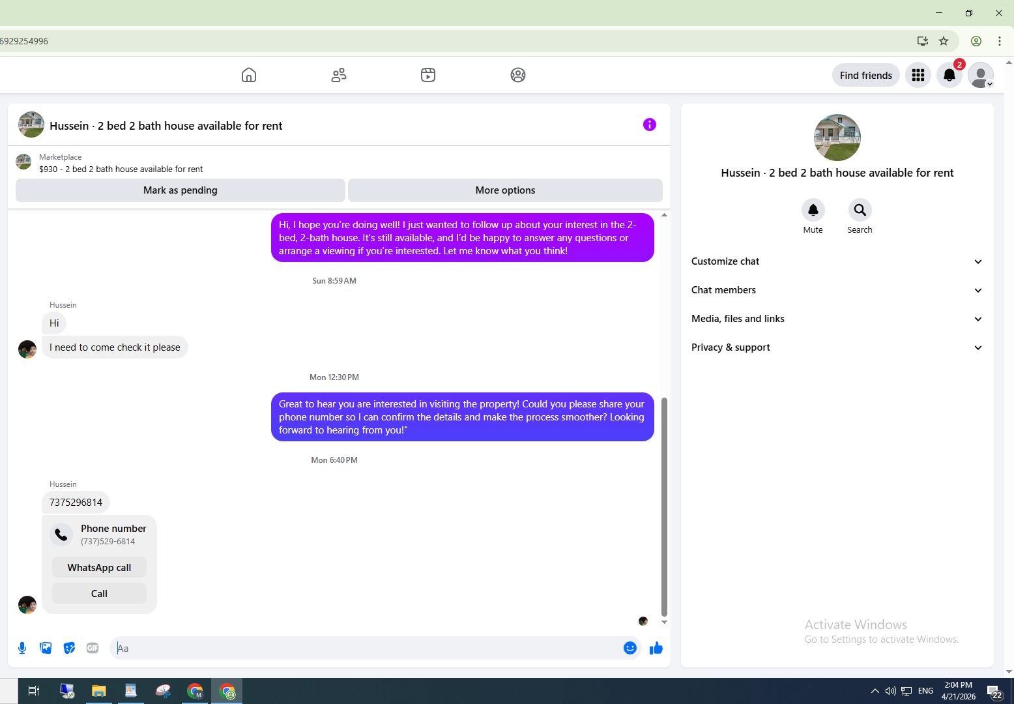This screenshot has height=704, width=1014.
Task: Expand Media, files and links section
Action: pyautogui.click(x=837, y=319)
